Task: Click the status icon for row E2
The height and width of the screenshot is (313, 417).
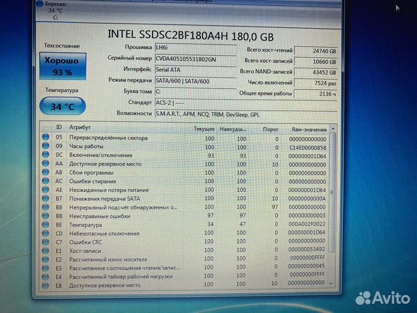Action: pos(46,259)
